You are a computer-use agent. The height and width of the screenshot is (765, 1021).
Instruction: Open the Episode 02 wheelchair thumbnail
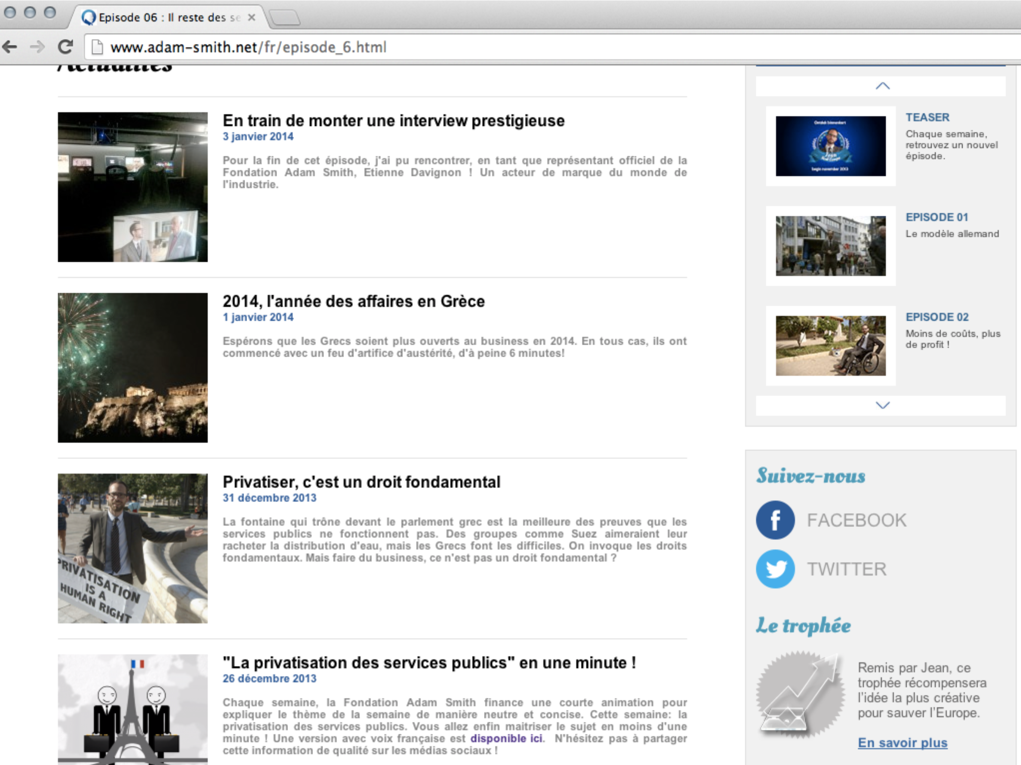coord(830,346)
